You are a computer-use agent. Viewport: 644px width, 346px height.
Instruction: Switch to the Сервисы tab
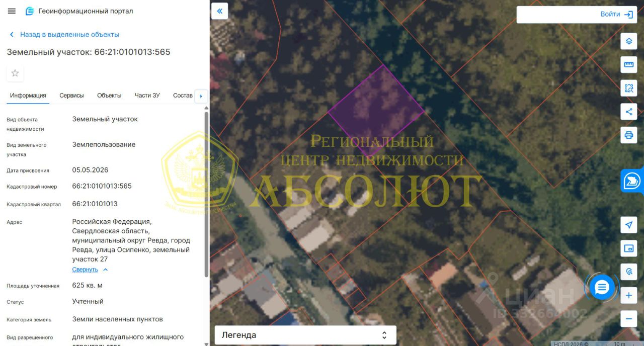(71, 96)
